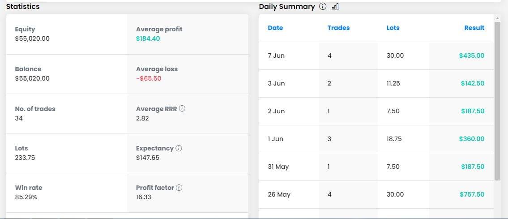The height and width of the screenshot is (219, 508).
Task: Click the 2 Jun date entry
Action: click(276, 111)
